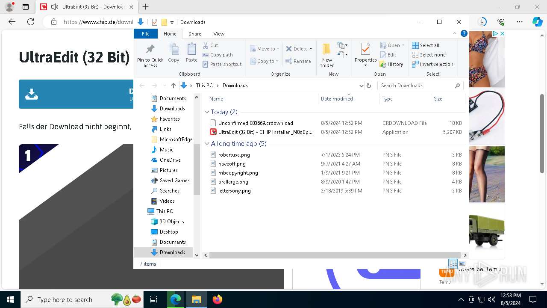Open the File menu
547x308 pixels.
pos(146,34)
